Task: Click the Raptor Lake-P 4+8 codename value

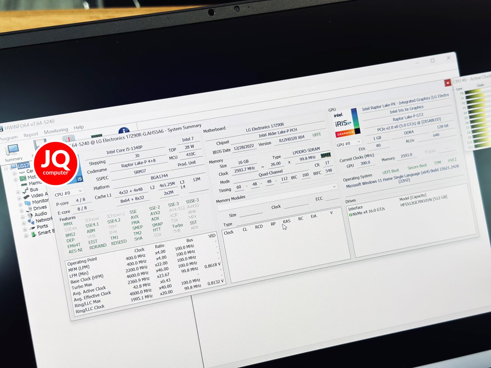Action: [x=138, y=163]
